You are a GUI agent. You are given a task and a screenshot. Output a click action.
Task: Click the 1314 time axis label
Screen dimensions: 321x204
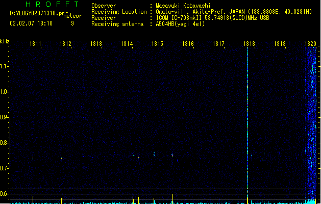point(127,43)
